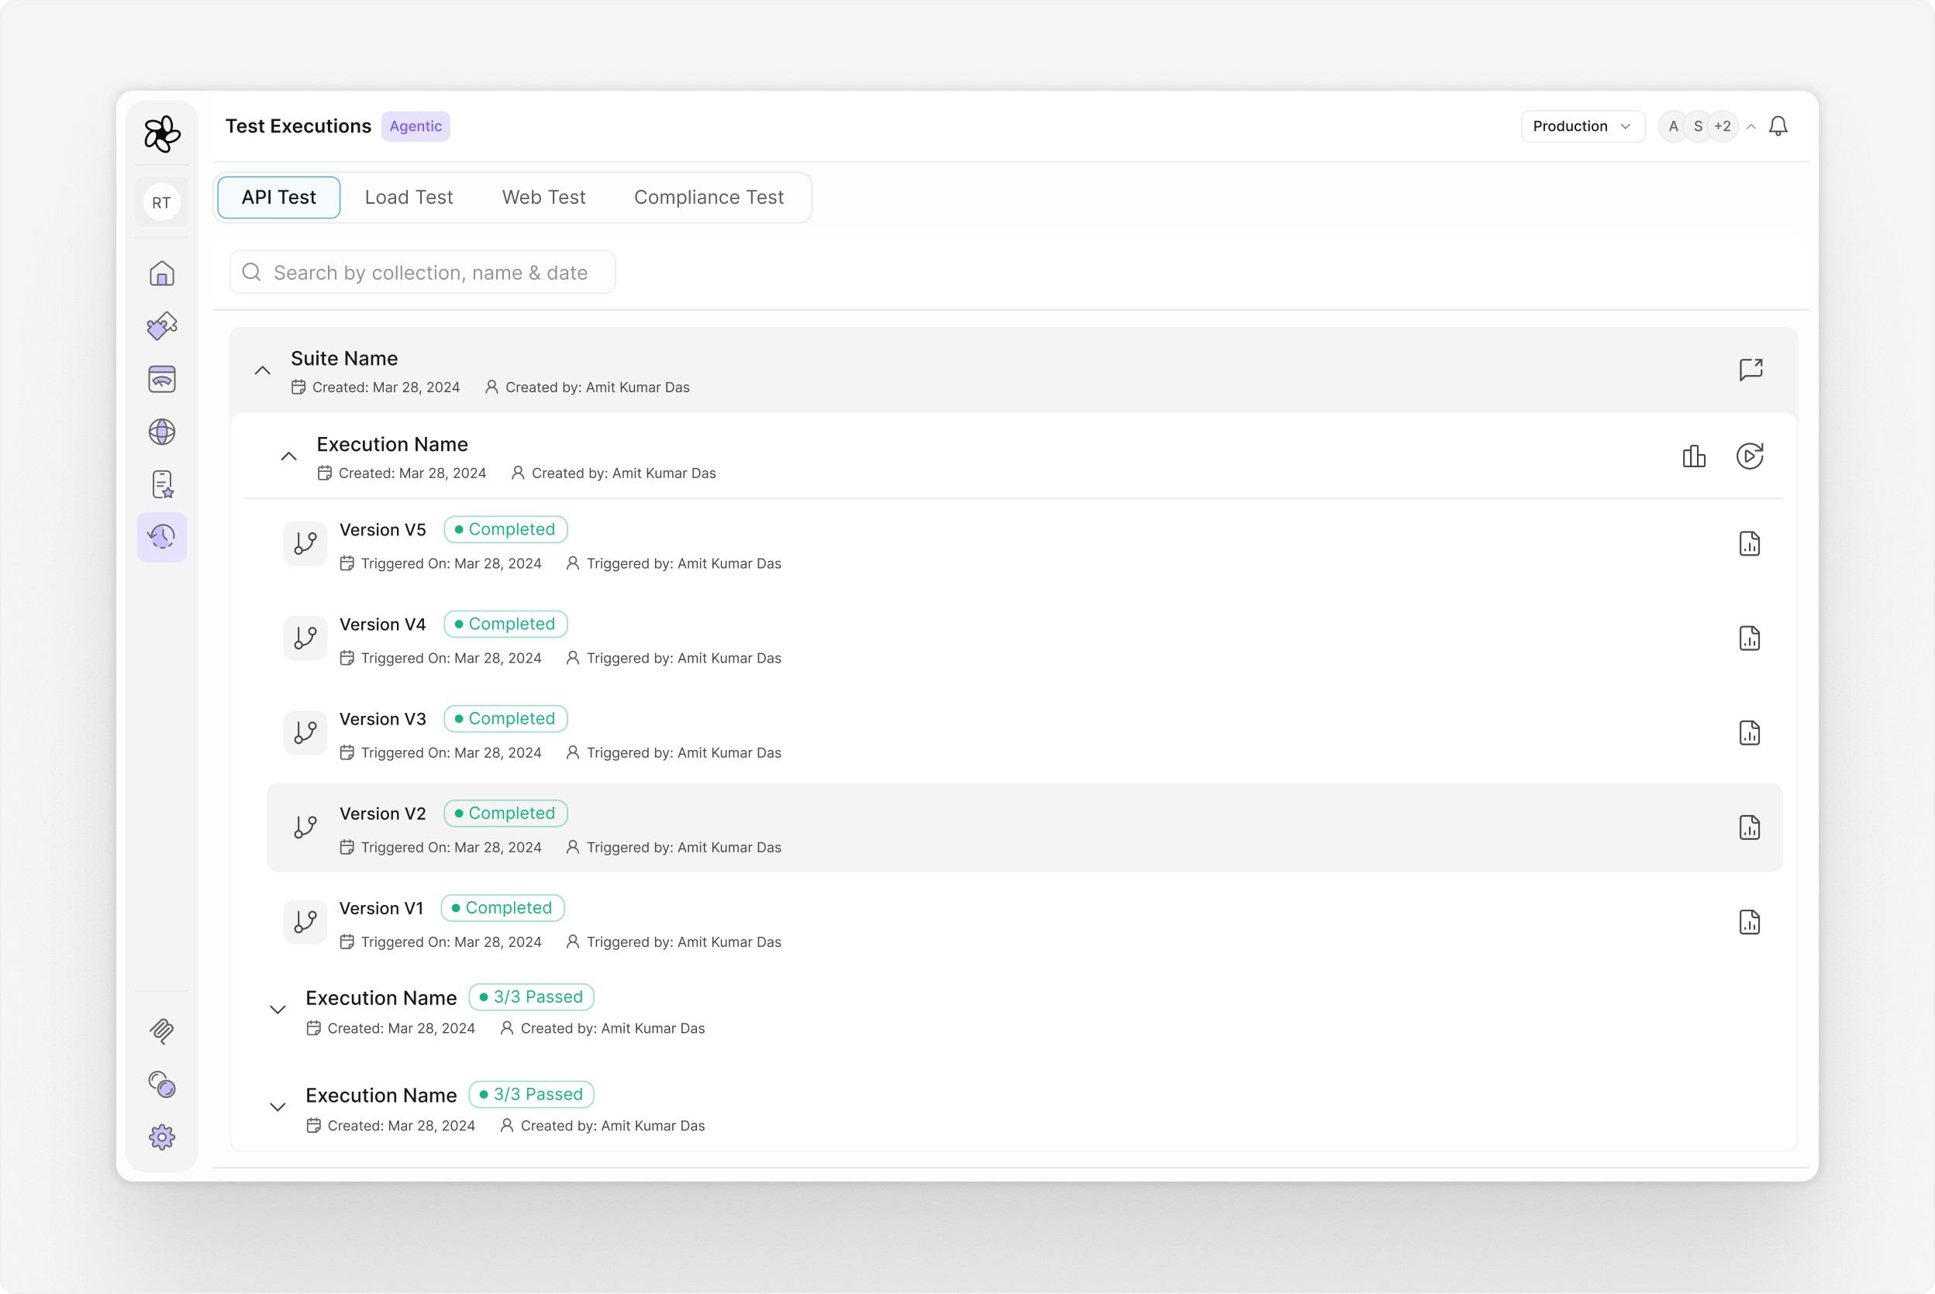Click the search by collection field

(423, 272)
